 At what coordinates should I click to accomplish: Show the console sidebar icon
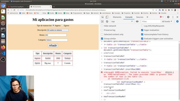tap(102, 21)
